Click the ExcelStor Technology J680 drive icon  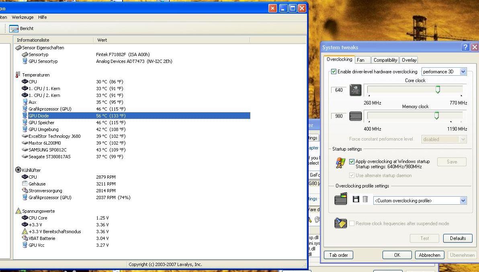(25, 136)
